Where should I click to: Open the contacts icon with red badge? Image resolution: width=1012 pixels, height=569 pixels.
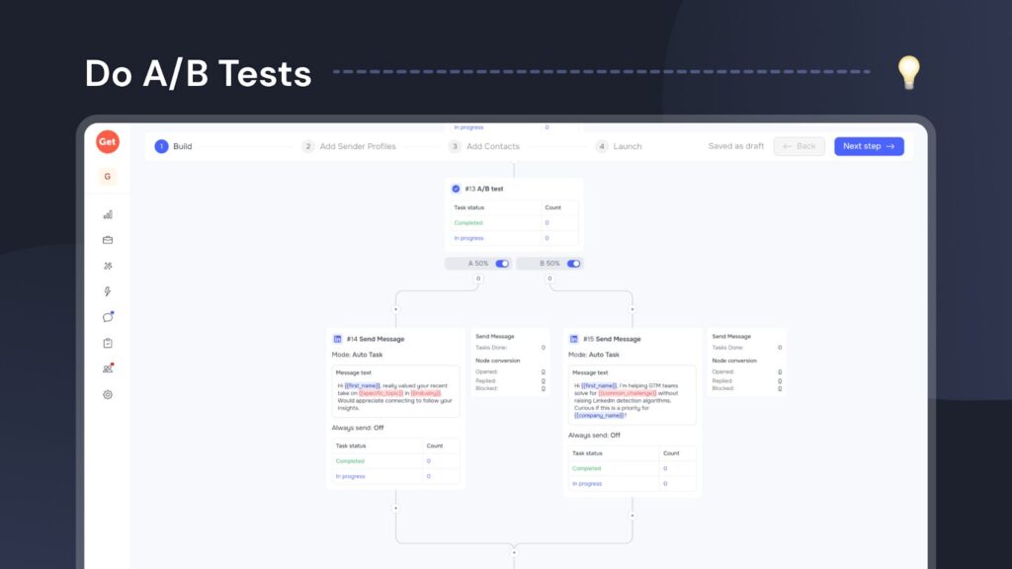click(x=108, y=367)
